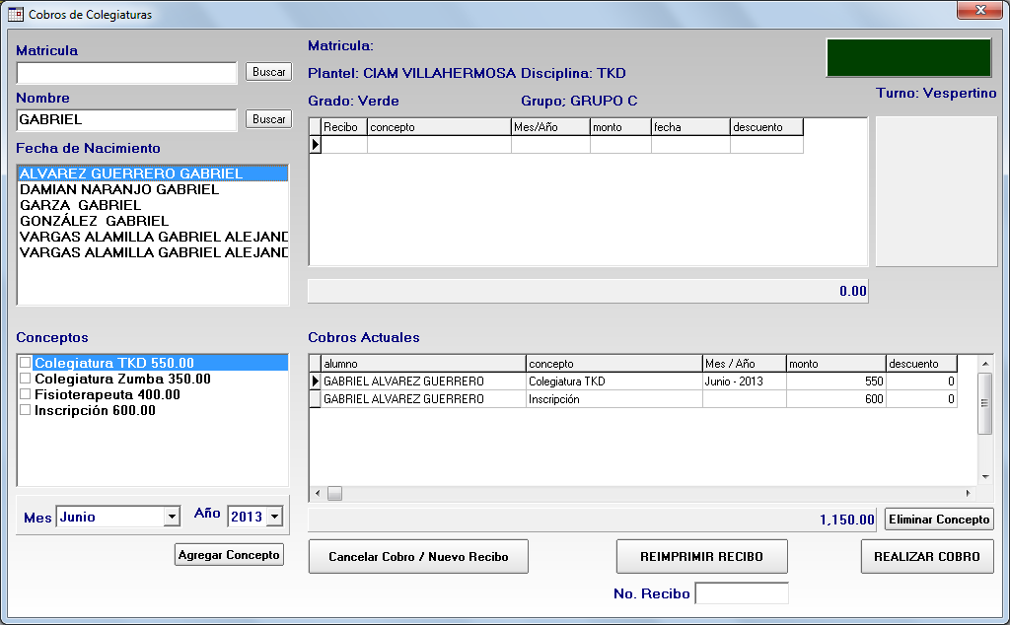Viewport: 1010px width, 625px height.
Task: Click the 550 monto cell
Action: pos(836,382)
